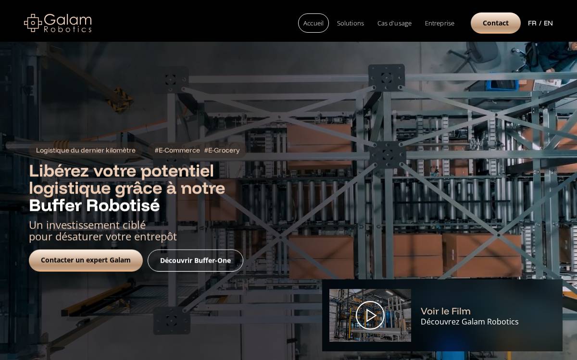Click the Buffer Robotisé heading

click(94, 205)
